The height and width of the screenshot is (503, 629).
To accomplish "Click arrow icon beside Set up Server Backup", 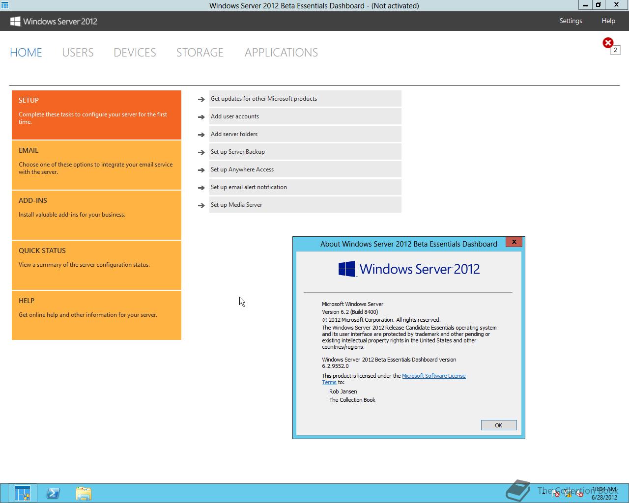I will 201,152.
